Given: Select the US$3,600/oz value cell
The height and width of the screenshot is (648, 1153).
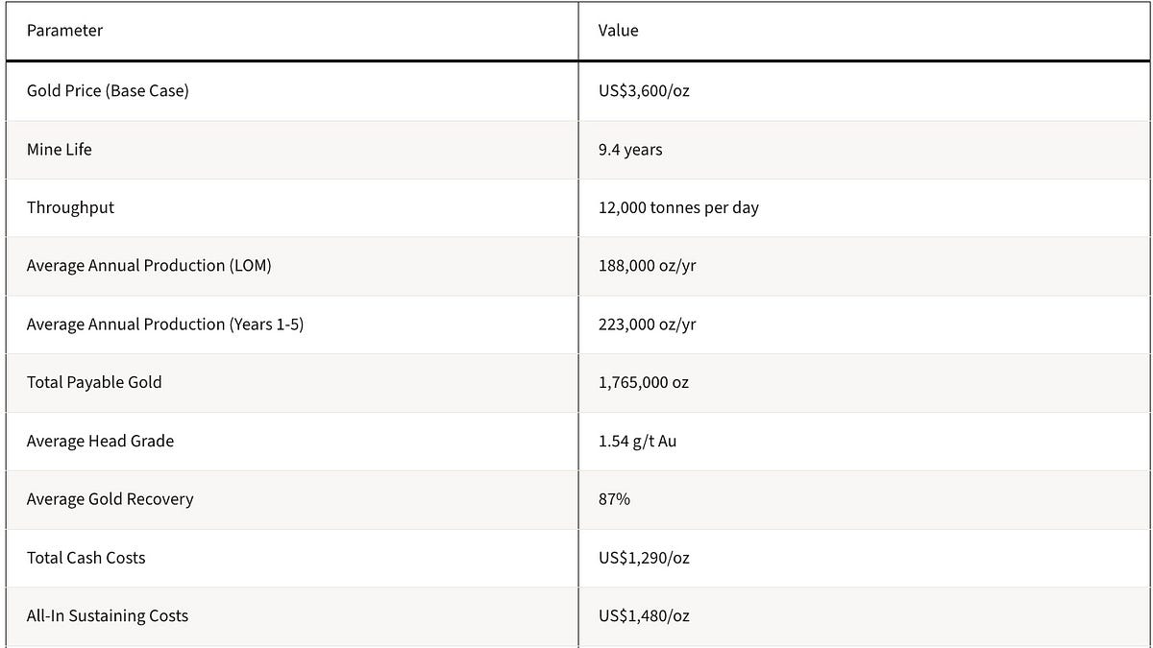Looking at the screenshot, I should [865, 91].
